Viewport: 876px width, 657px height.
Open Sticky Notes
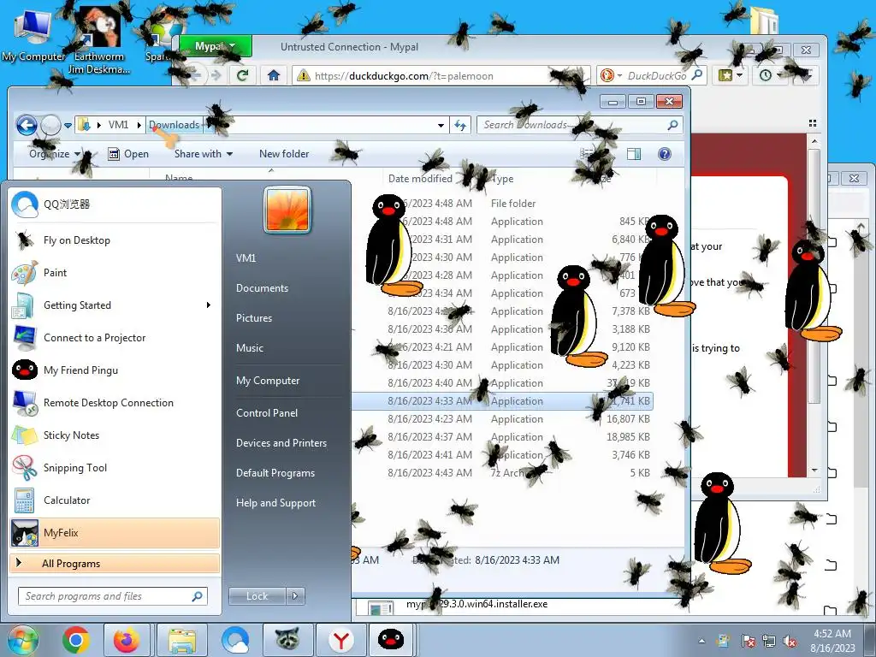(x=115, y=435)
